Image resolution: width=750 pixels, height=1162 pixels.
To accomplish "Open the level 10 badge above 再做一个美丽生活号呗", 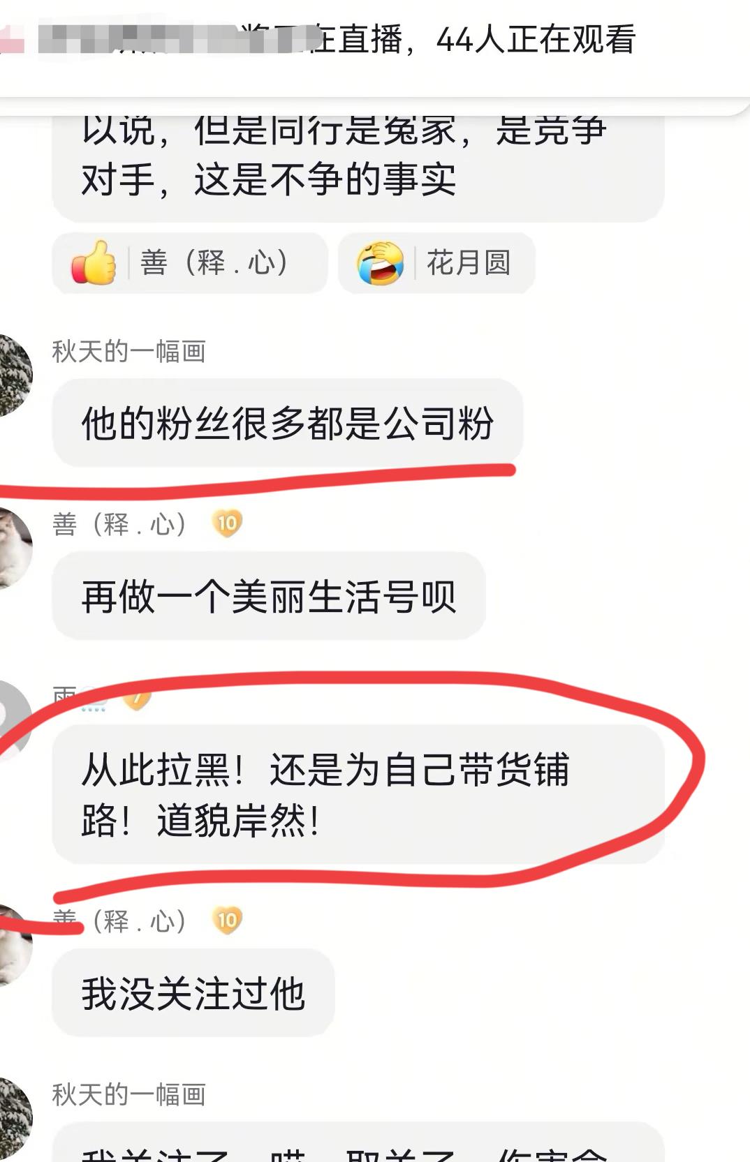I will [x=227, y=523].
